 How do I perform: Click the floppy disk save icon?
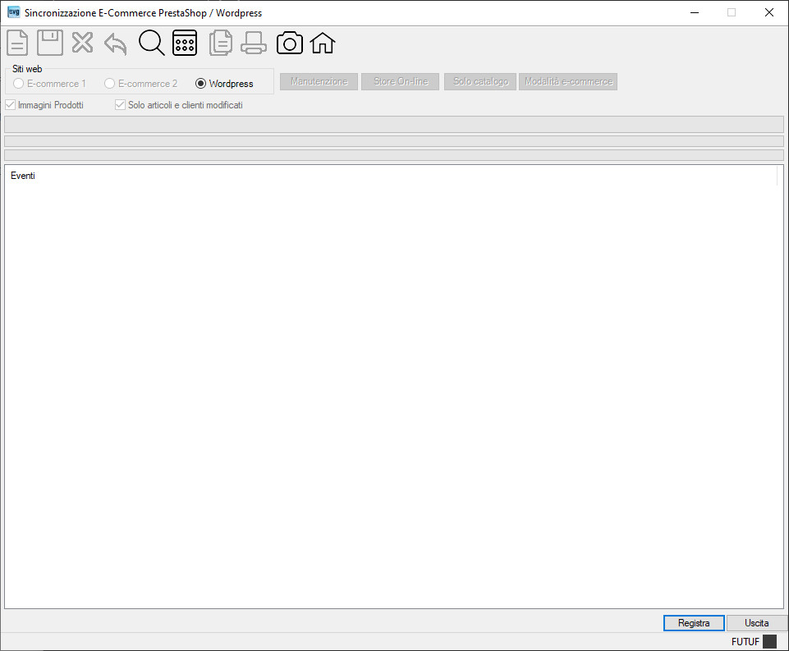50,43
